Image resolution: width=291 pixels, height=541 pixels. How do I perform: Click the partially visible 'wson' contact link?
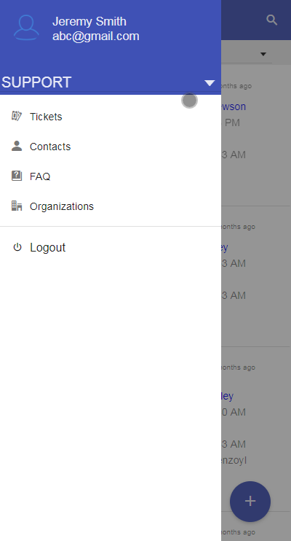[234, 106]
